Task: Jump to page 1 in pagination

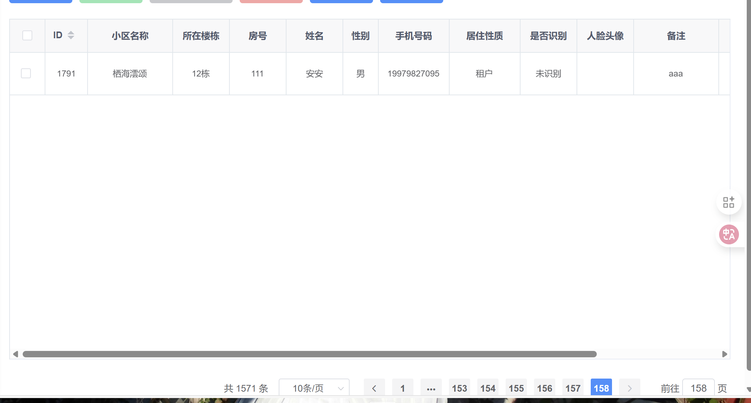Action: 402,388
